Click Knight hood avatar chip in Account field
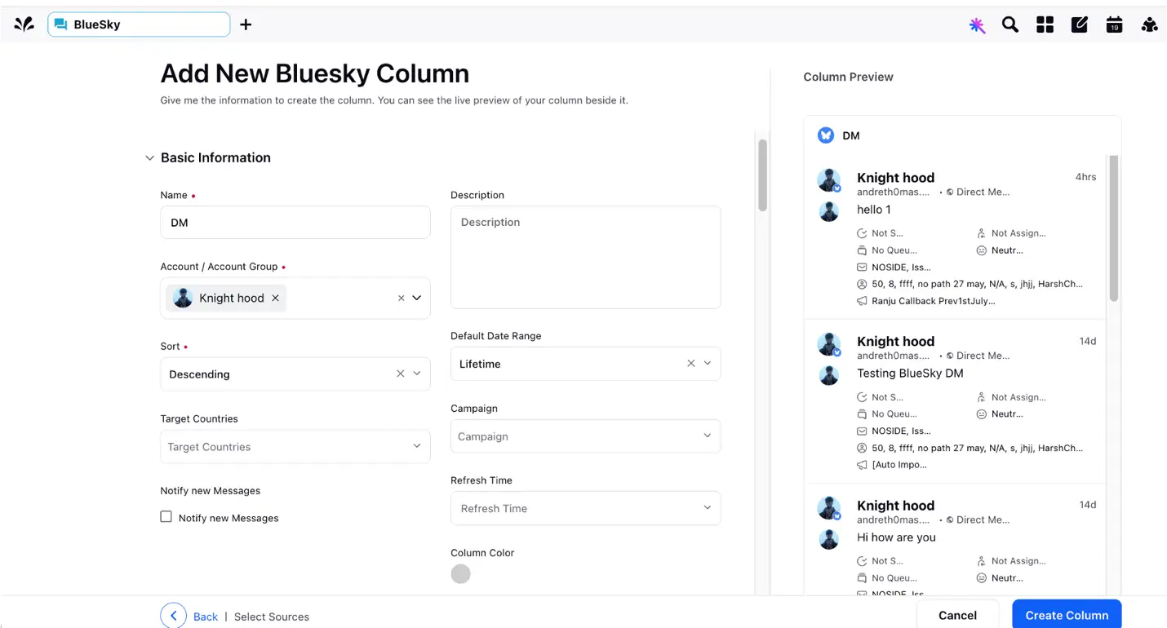1167x628 pixels. [183, 298]
